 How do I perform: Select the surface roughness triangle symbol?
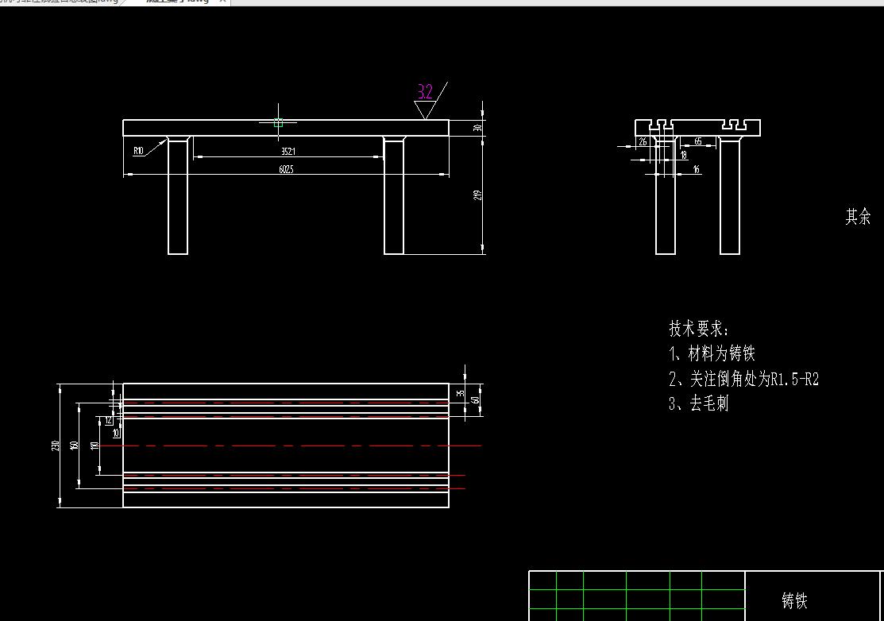[x=426, y=110]
